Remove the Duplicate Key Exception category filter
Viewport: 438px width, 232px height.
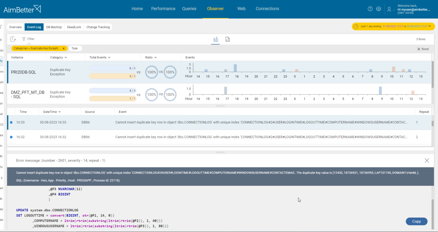tap(64, 48)
